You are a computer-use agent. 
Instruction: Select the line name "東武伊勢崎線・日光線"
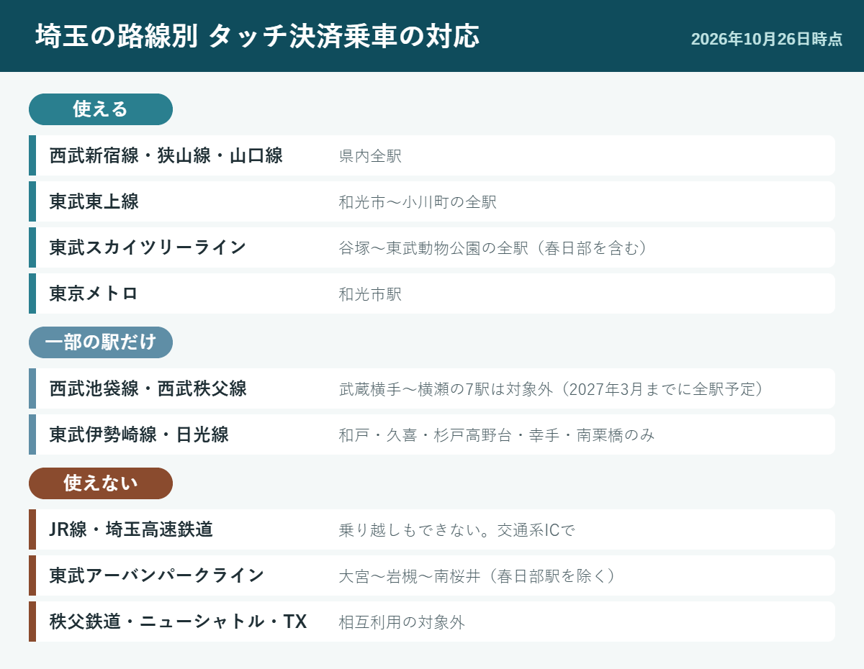(139, 434)
